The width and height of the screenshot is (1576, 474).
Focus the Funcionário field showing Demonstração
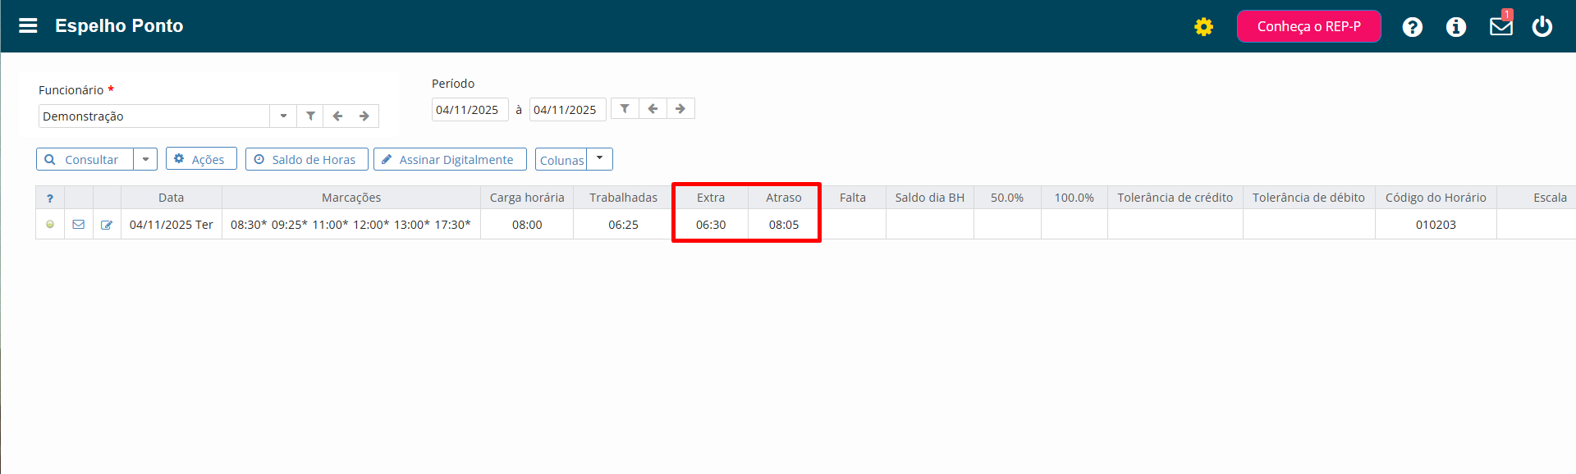154,116
